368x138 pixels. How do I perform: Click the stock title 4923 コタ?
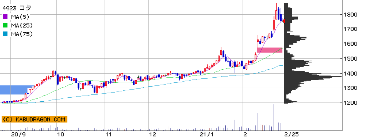(x=17, y=8)
